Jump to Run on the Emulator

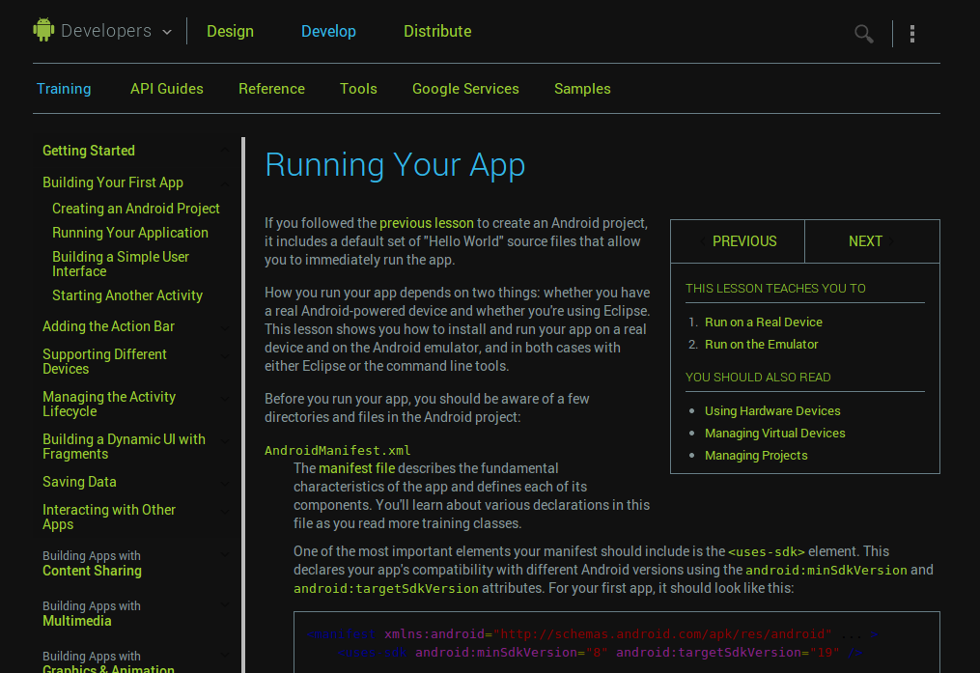point(761,345)
